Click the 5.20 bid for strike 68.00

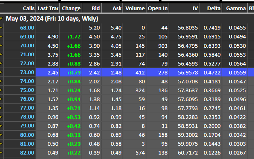tap(94, 28)
